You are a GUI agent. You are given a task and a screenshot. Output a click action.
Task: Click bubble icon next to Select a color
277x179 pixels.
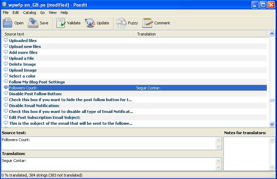(x=6, y=76)
